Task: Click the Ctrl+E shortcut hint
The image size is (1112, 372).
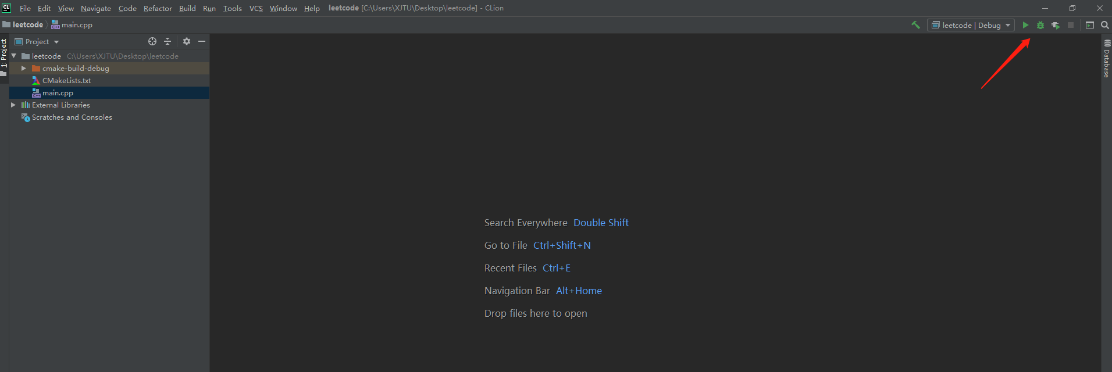Action: 557,268
